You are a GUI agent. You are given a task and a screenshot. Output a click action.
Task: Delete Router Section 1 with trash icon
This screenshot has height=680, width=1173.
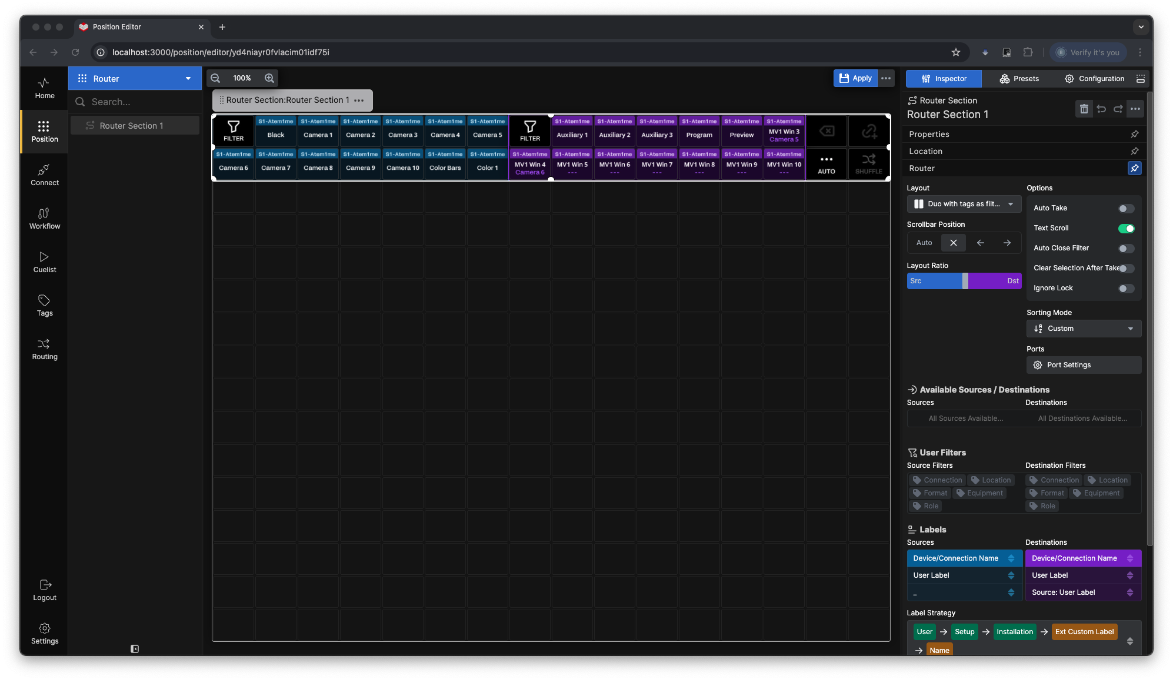[1084, 109]
